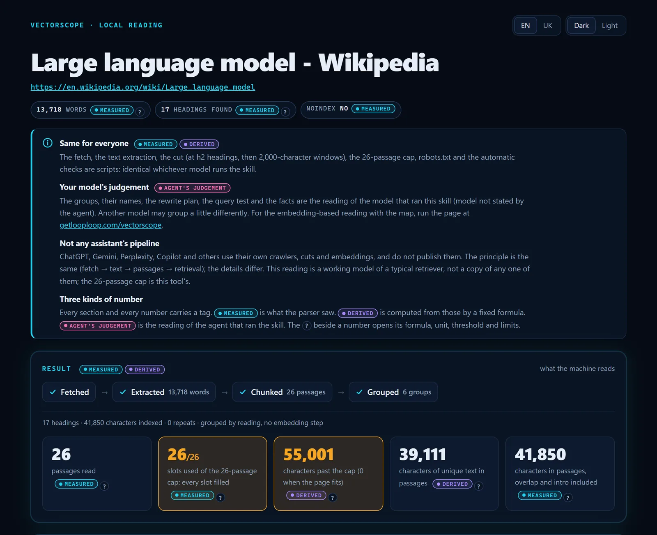The height and width of the screenshot is (535, 657).
Task: Click the Three kinds of number heading
Action: [101, 299]
